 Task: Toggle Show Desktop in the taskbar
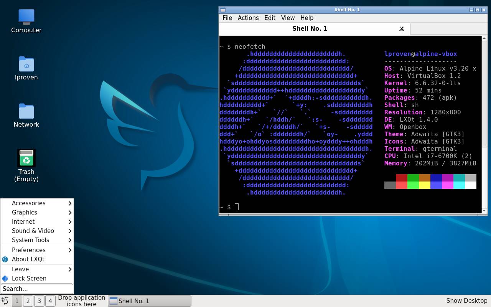(466, 301)
